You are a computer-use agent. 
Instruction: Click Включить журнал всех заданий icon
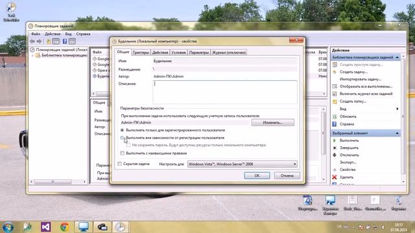[335, 94]
